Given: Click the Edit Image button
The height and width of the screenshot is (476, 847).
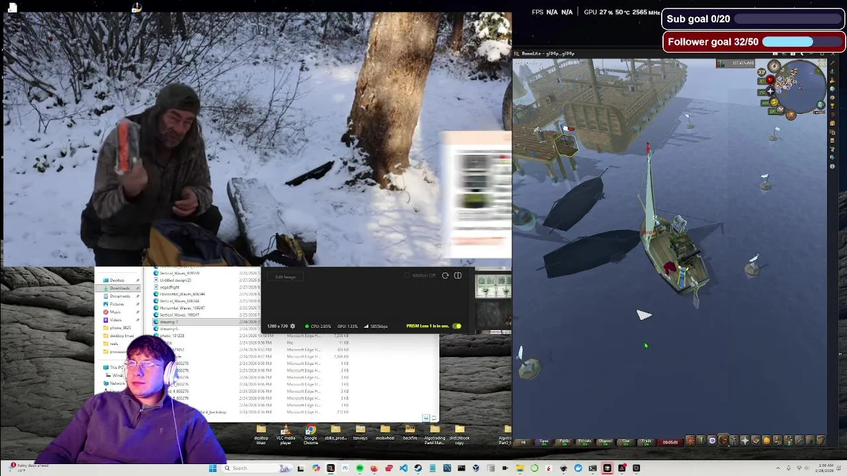Looking at the screenshot, I should 285,277.
